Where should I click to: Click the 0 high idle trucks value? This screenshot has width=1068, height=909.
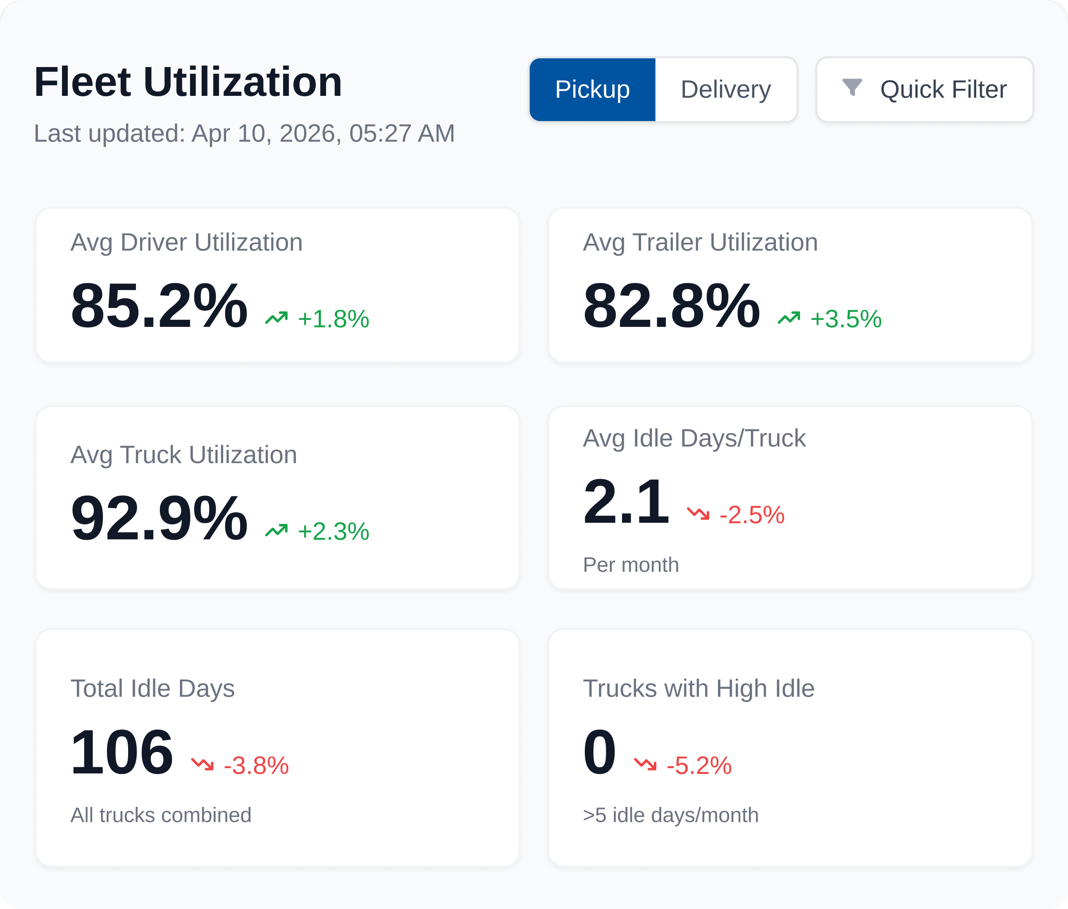pyautogui.click(x=599, y=752)
